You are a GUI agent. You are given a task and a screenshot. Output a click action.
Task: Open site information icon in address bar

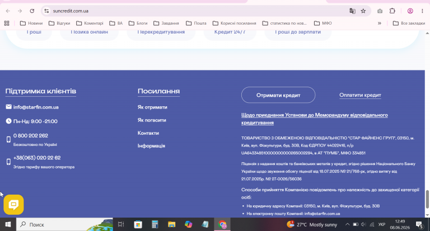pyautogui.click(x=46, y=11)
